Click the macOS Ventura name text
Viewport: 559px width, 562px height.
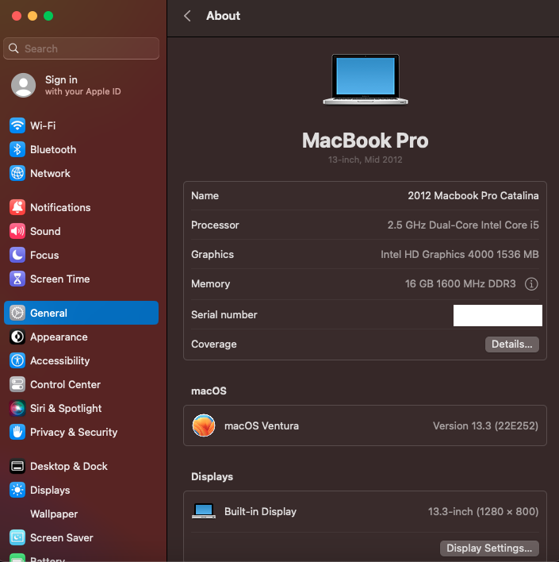coord(262,425)
